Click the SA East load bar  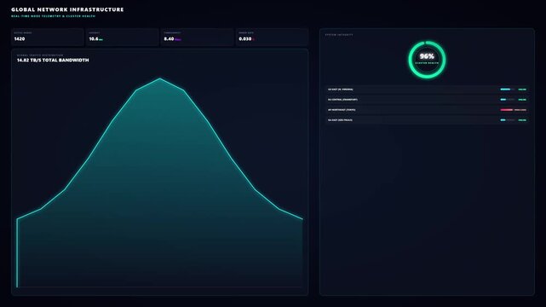(x=508, y=120)
